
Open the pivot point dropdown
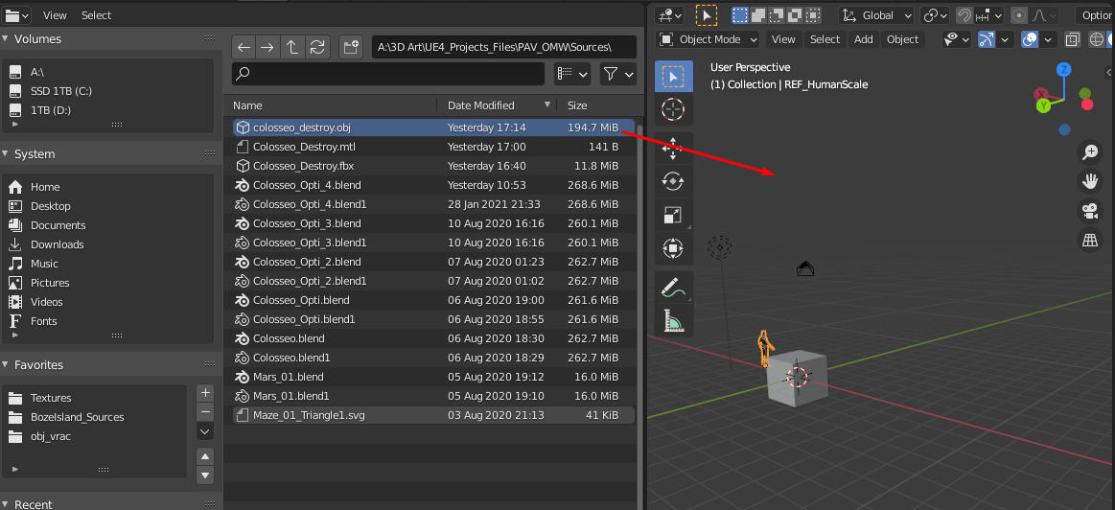[935, 15]
